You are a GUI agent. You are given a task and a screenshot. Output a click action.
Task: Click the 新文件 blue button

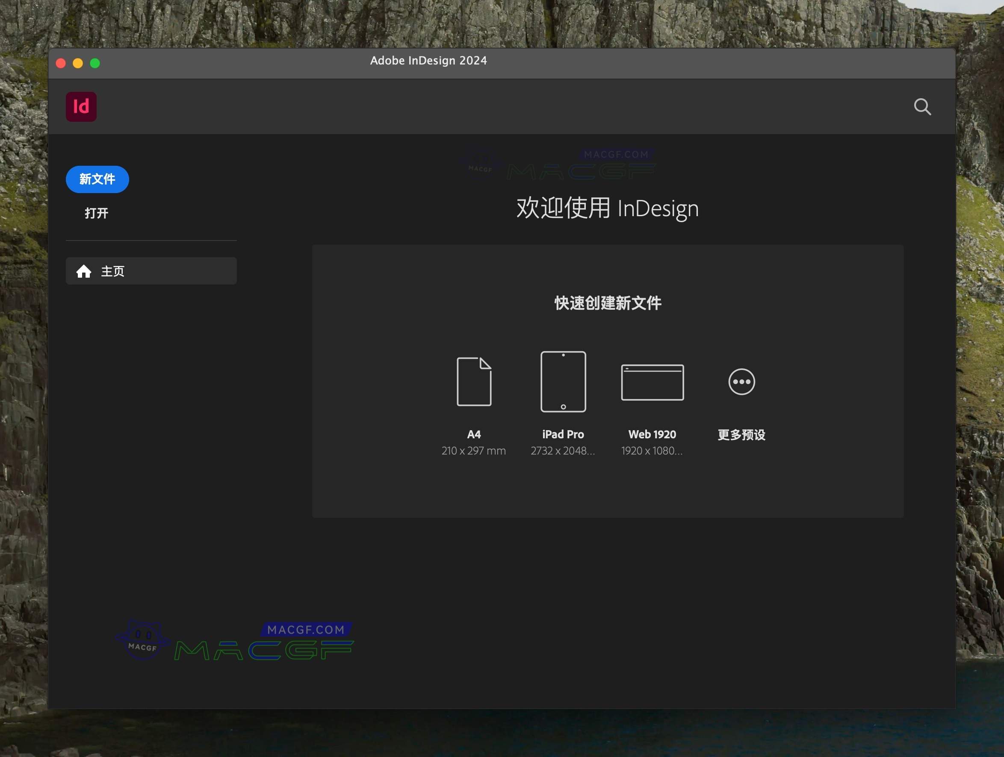(97, 179)
